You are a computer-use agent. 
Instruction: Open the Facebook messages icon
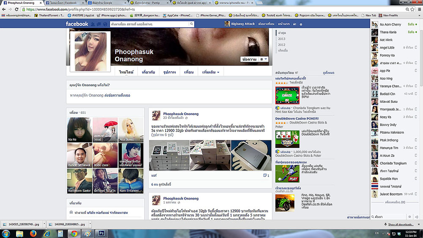coord(99,24)
